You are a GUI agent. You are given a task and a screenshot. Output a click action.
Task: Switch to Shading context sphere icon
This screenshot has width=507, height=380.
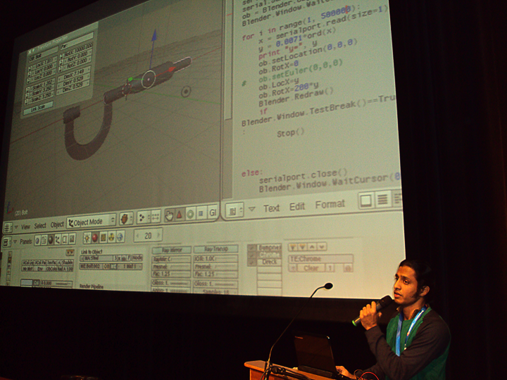[x=51, y=240]
